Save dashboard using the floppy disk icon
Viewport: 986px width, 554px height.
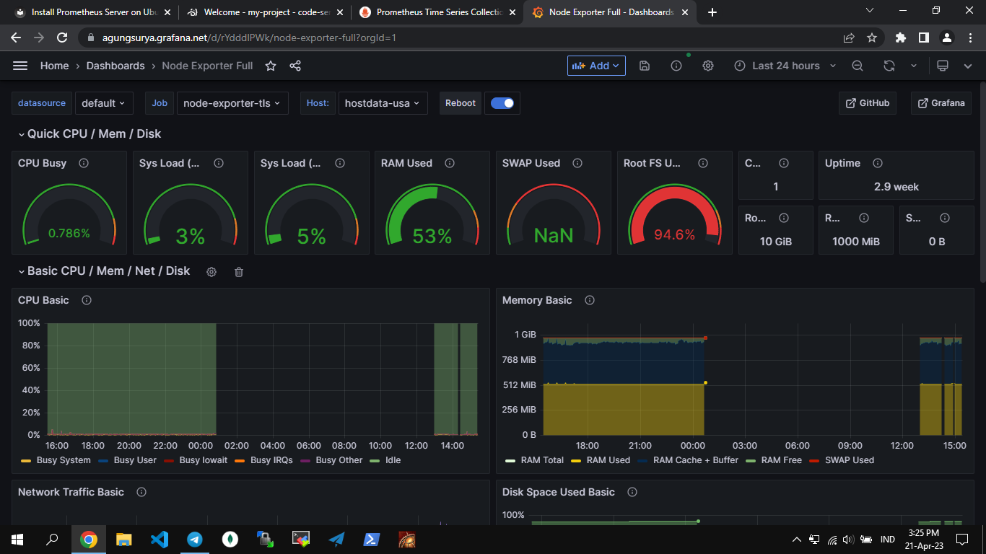pyautogui.click(x=645, y=66)
